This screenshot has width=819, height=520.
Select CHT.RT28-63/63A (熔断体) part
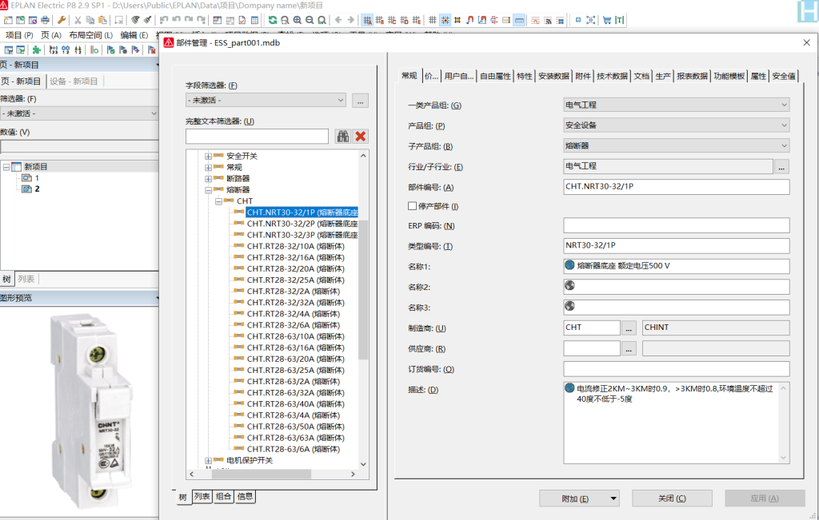pos(296,438)
